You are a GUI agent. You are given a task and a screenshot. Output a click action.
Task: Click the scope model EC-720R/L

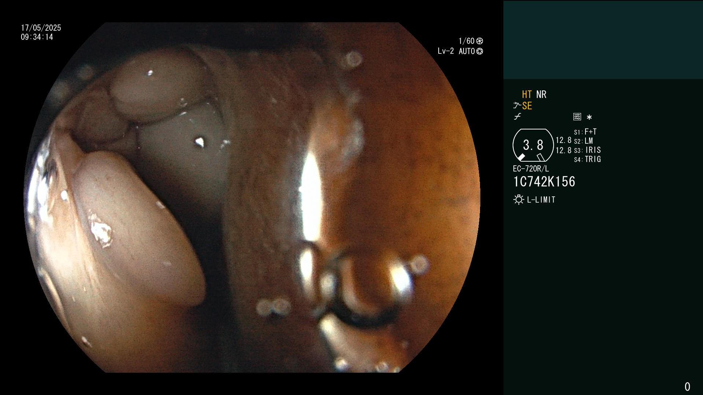click(531, 169)
